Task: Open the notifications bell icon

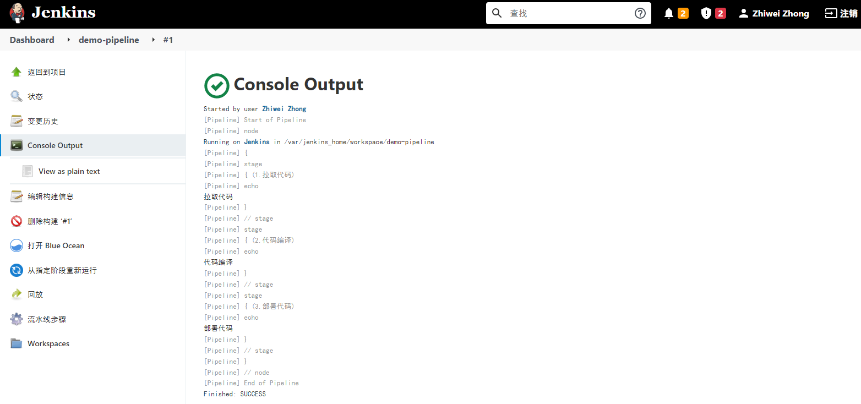Action: tap(669, 13)
